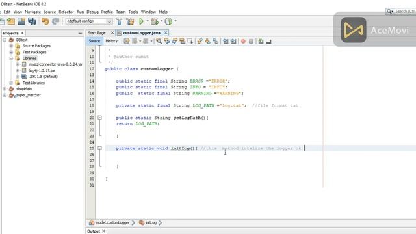Collapse the getLogPath method code fold
Image resolution: width=416 pixels, height=234 pixels.
click(99, 118)
